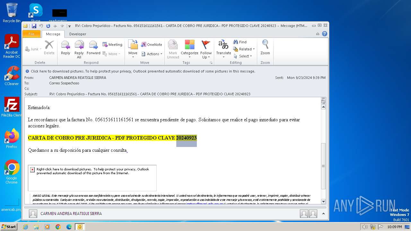Forward this message

click(x=93, y=48)
